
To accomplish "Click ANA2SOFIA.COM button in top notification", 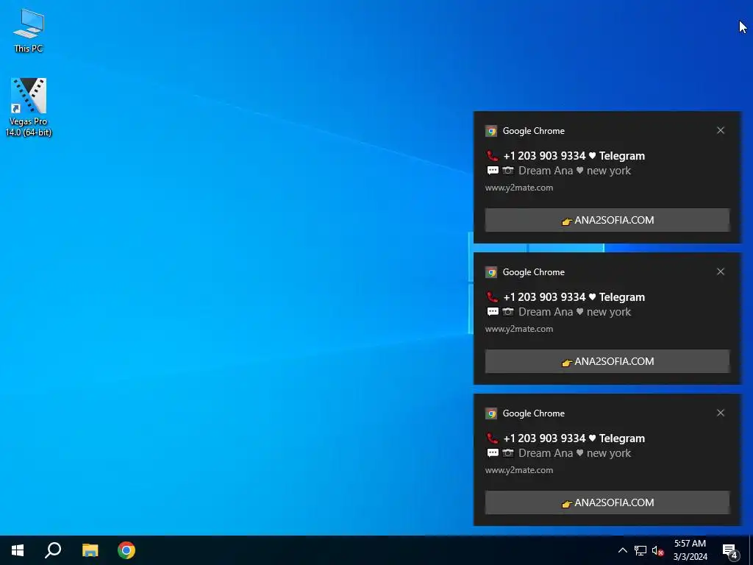I will coord(607,220).
